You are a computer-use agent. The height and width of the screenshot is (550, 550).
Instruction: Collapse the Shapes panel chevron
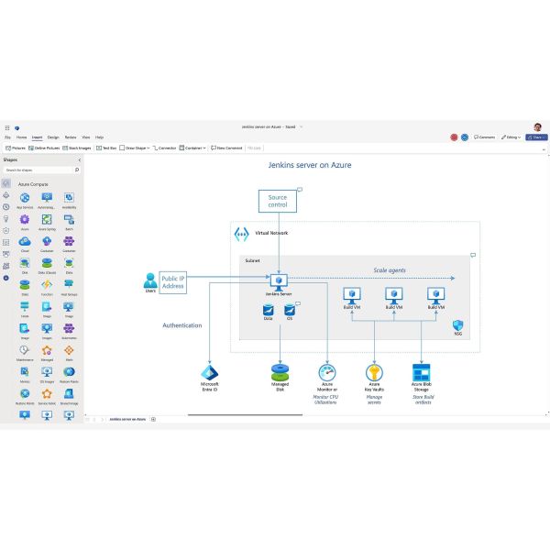[80, 159]
